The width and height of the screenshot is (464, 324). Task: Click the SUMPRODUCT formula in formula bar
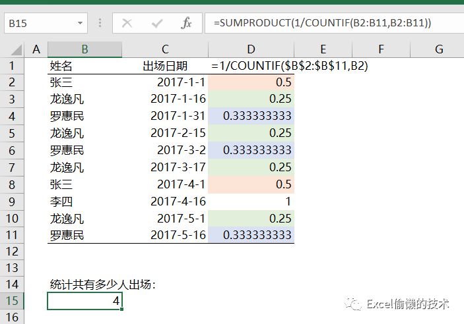click(322, 23)
